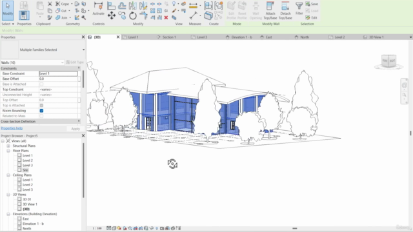Select Mirror - Draw Axis tool
Image resolution: width=413 pixels, height=232 pixels.
click(143, 6)
